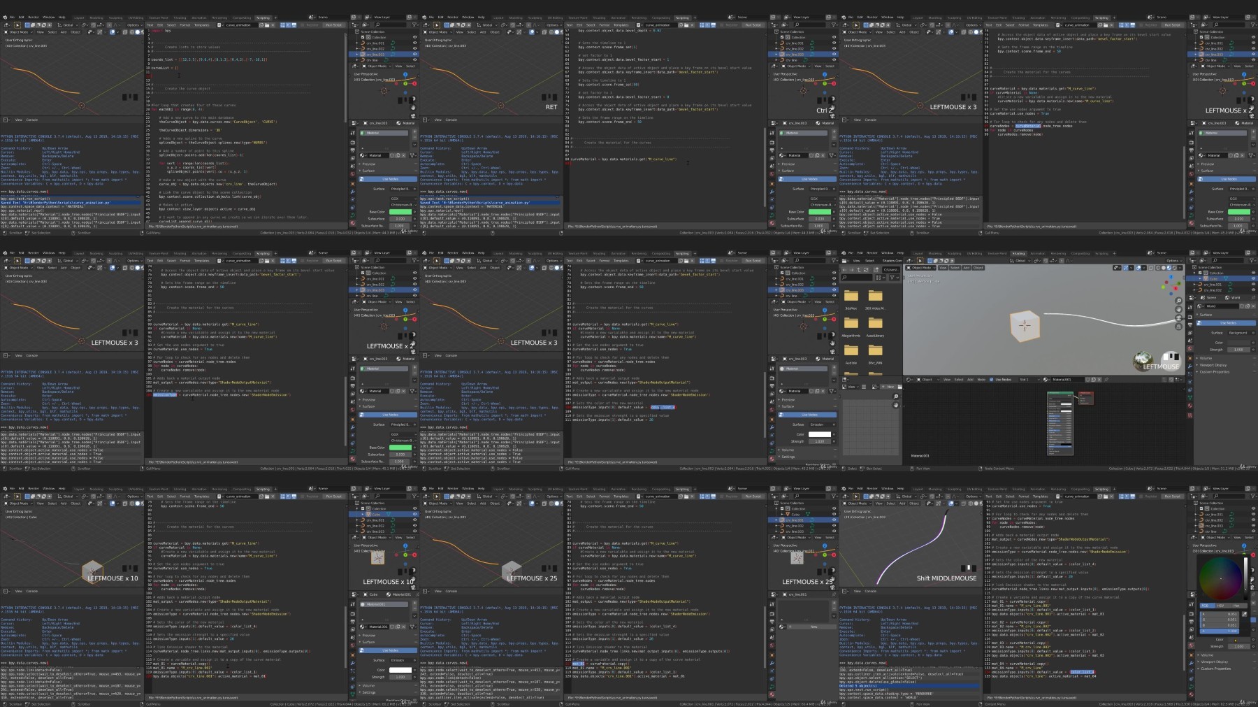
Task: Toggle fake user shield next to Material.001
Action: 1087,380
